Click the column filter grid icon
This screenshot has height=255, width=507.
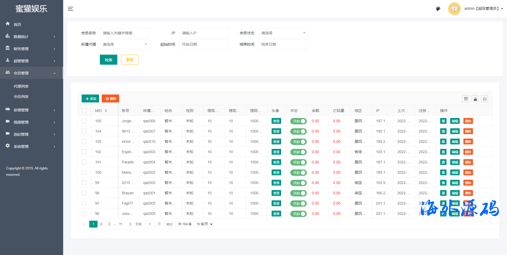[466, 99]
